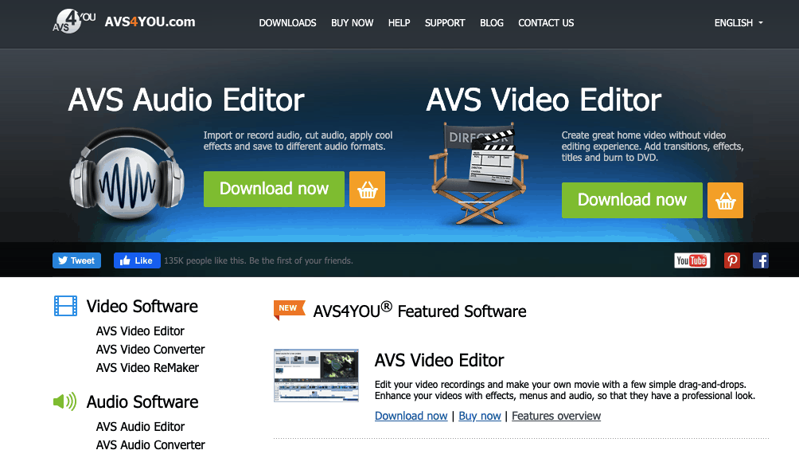Open the Downloads menu item
Viewport: 799px width, 454px height.
(x=287, y=23)
